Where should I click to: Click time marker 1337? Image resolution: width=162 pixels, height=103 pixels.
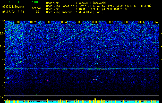[x=110, y=22]
